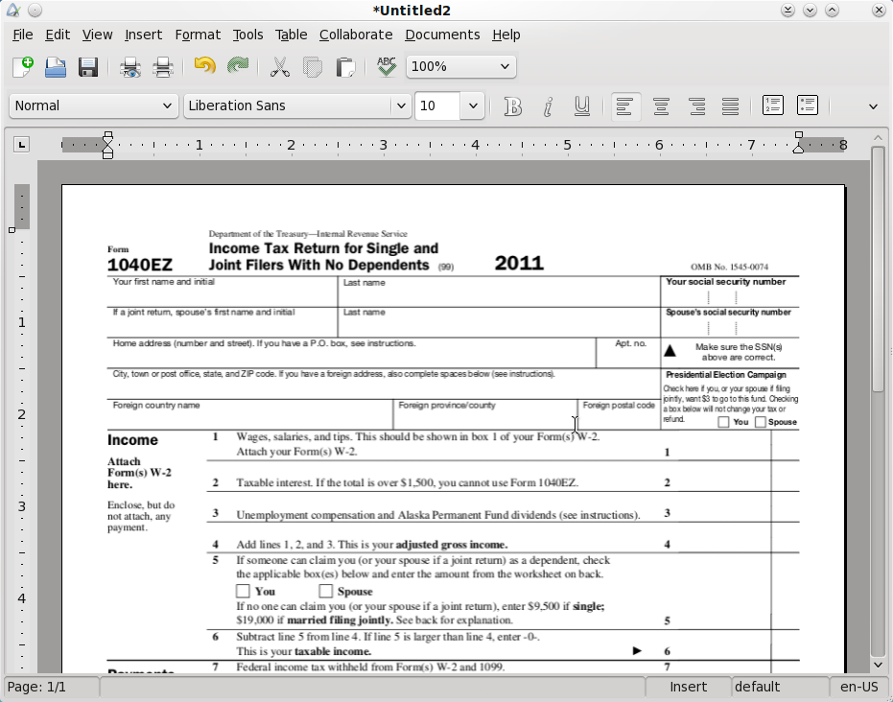Toggle underline formatting
This screenshot has width=893, height=702.
click(x=582, y=105)
